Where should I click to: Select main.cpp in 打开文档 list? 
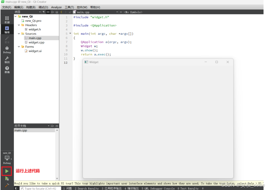35,130
